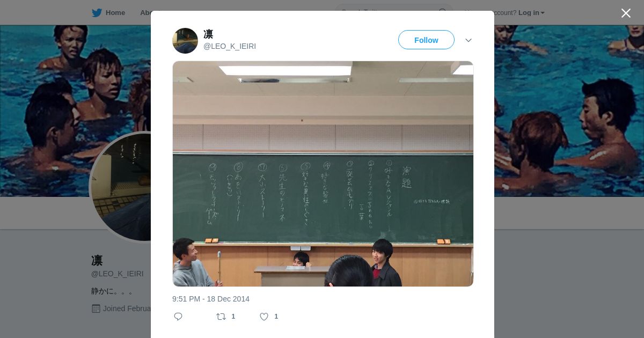644x338 pixels.
Task: Click the Twitter bird Home icon
Action: tap(97, 13)
